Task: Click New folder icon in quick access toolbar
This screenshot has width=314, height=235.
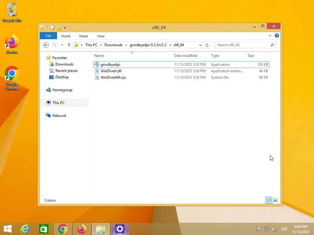Action: click(x=59, y=27)
